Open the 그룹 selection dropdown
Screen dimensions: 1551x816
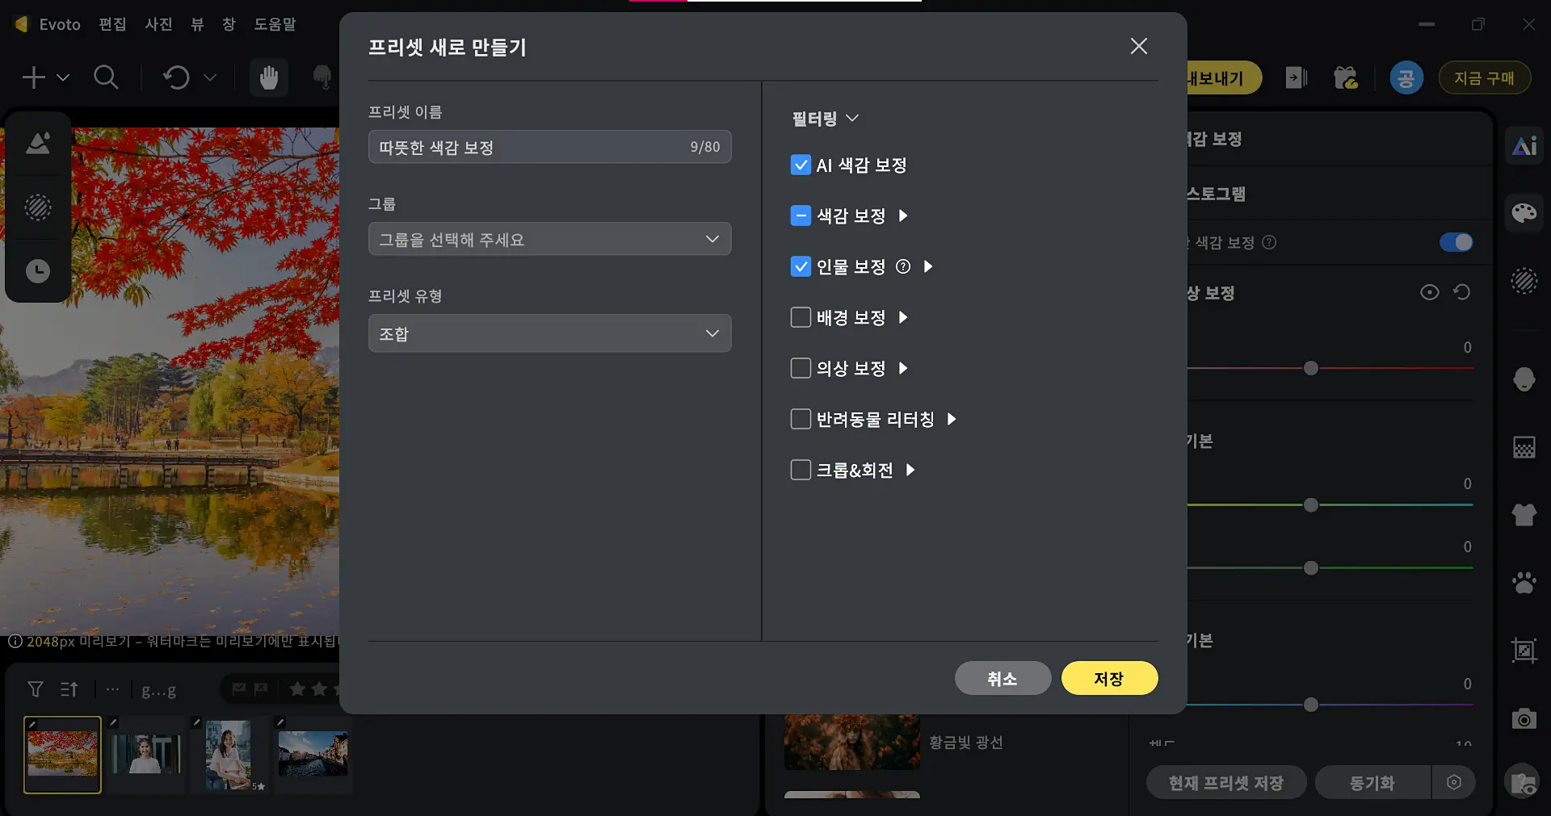click(549, 239)
